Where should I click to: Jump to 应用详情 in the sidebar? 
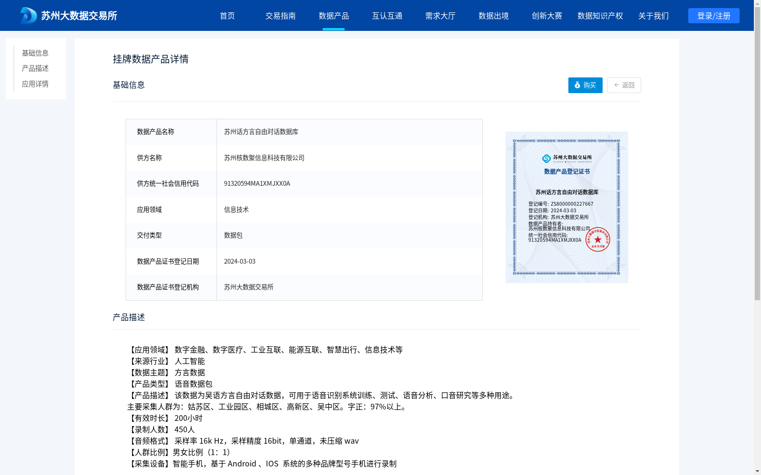[35, 84]
